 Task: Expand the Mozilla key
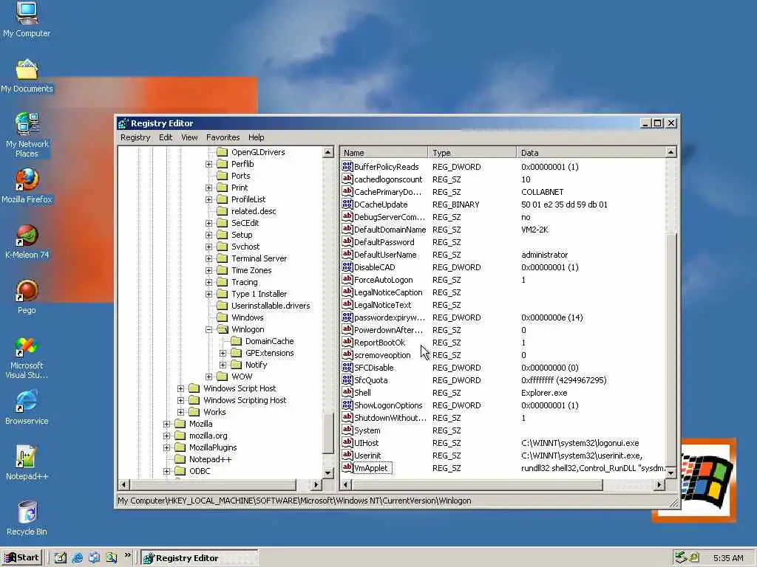coord(166,424)
